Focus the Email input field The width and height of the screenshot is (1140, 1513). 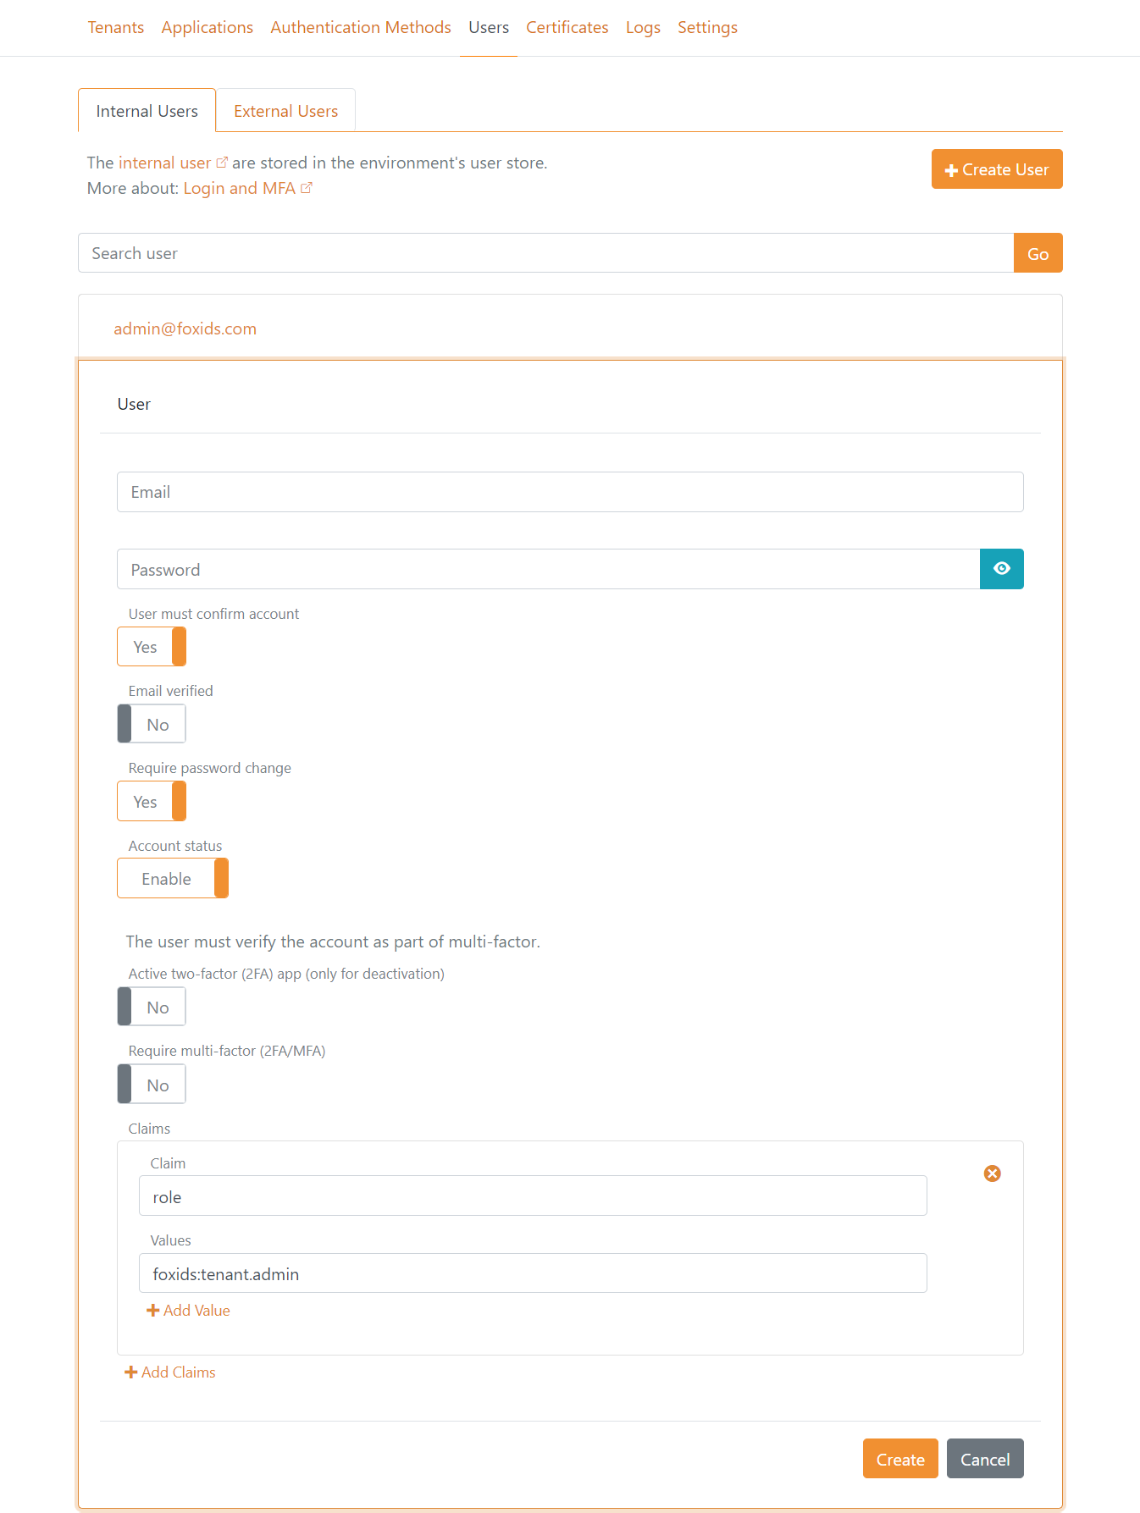[x=570, y=492]
